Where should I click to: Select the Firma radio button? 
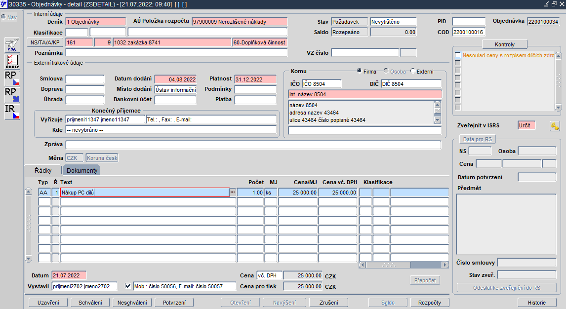(x=359, y=71)
